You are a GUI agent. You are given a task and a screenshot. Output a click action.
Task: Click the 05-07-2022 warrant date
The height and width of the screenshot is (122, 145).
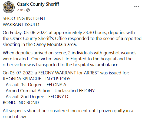tap(21, 73)
